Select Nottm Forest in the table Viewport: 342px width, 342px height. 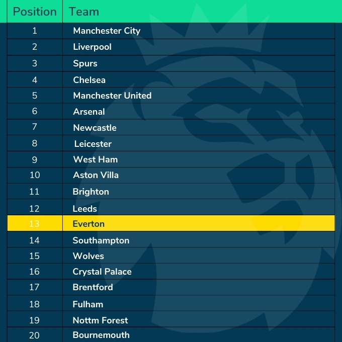100,320
